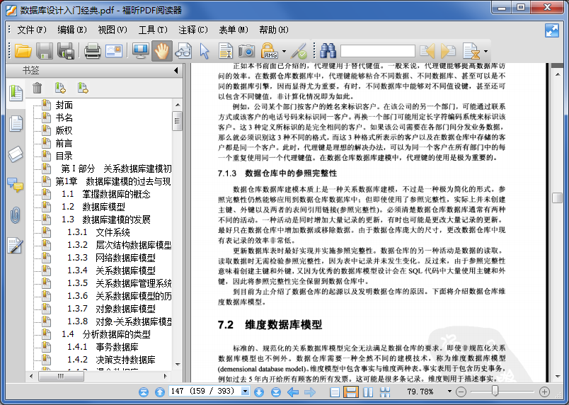569x405 pixels.
Task: Go to the next page
Action: pyautogui.click(x=259, y=392)
